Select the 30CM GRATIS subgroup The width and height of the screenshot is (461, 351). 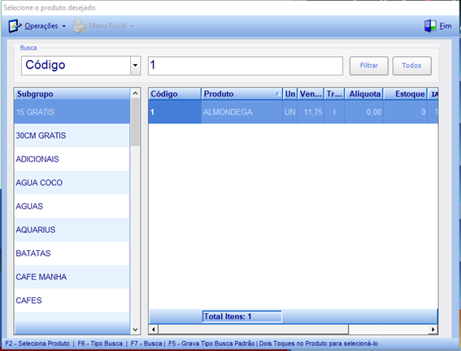72,136
